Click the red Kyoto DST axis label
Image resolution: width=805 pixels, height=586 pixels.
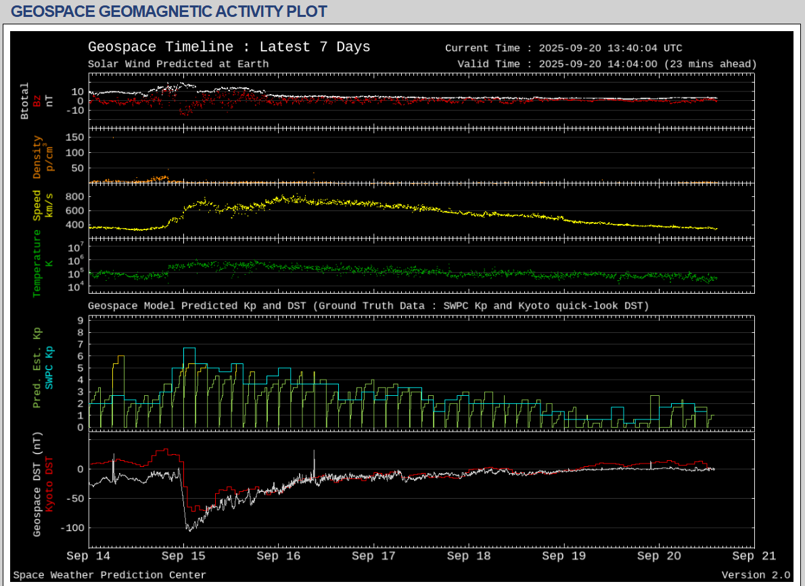pyautogui.click(x=49, y=483)
